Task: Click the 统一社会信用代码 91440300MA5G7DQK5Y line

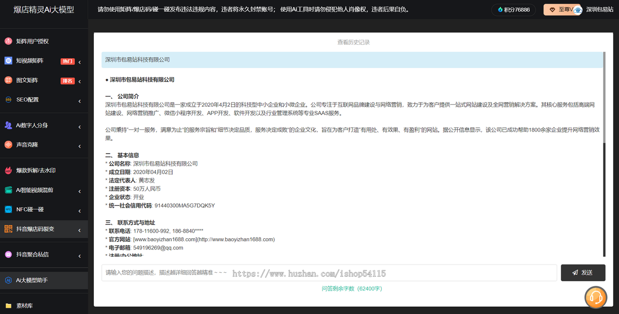Action: click(x=160, y=206)
